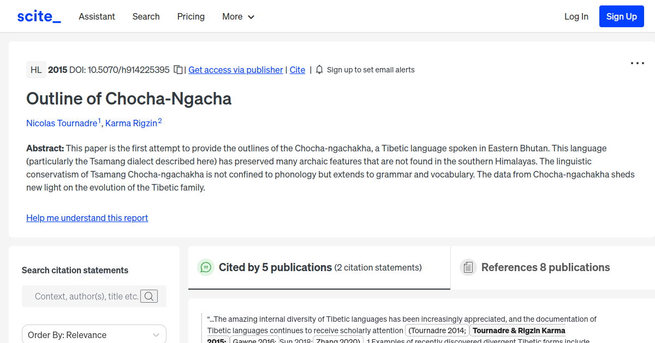Click the citation statement bubble icon

pyautogui.click(x=206, y=267)
